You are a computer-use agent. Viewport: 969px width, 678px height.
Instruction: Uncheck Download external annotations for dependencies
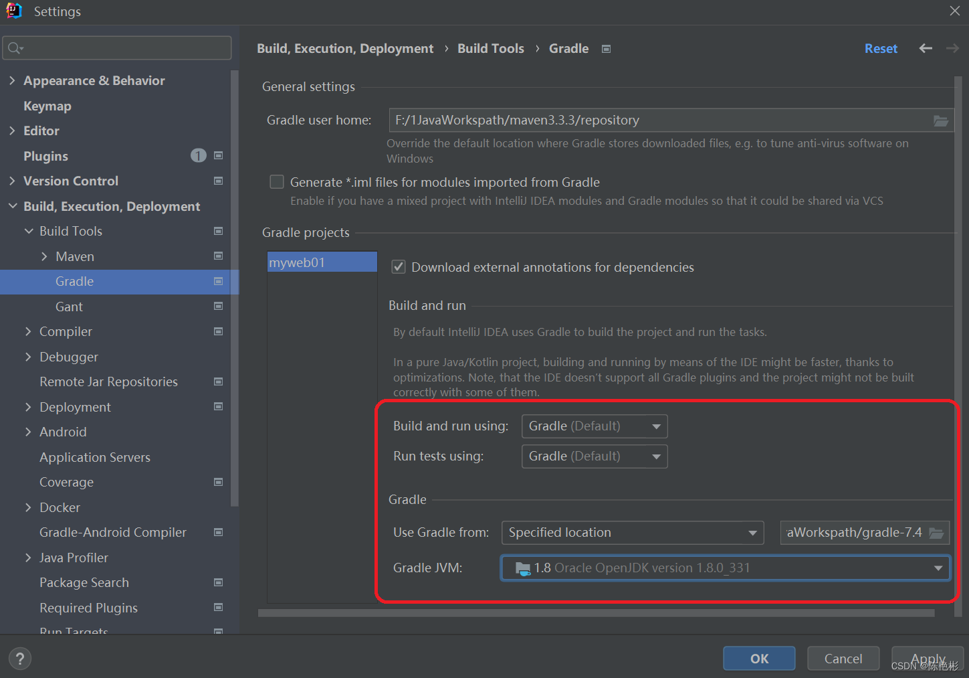coord(399,267)
